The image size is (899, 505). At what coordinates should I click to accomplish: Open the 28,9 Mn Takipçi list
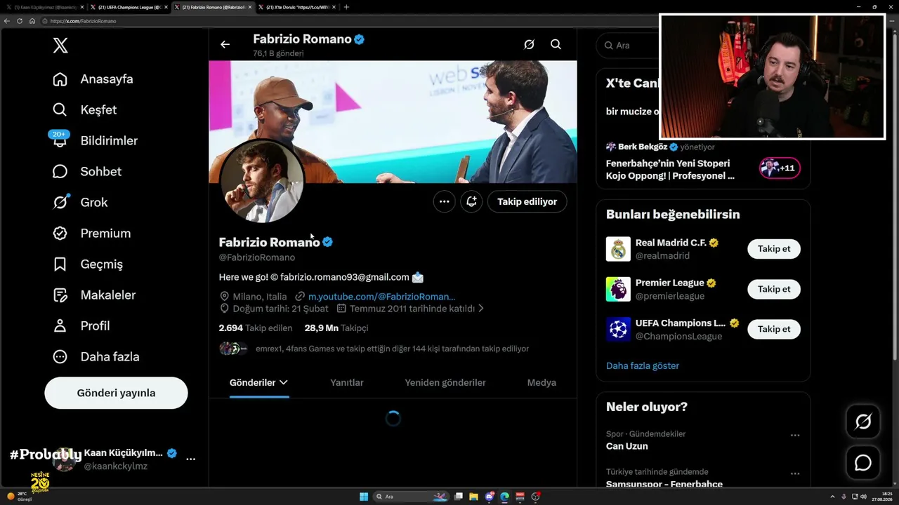336,328
